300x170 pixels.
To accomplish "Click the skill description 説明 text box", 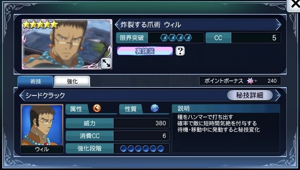I will 226,128.
